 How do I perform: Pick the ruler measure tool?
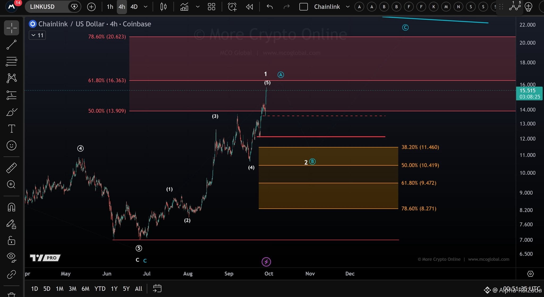(11, 168)
